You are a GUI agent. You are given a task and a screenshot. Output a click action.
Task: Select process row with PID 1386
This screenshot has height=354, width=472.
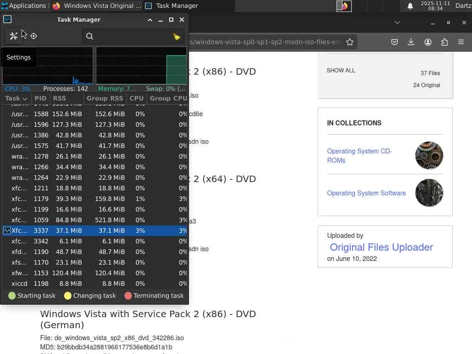click(95, 135)
